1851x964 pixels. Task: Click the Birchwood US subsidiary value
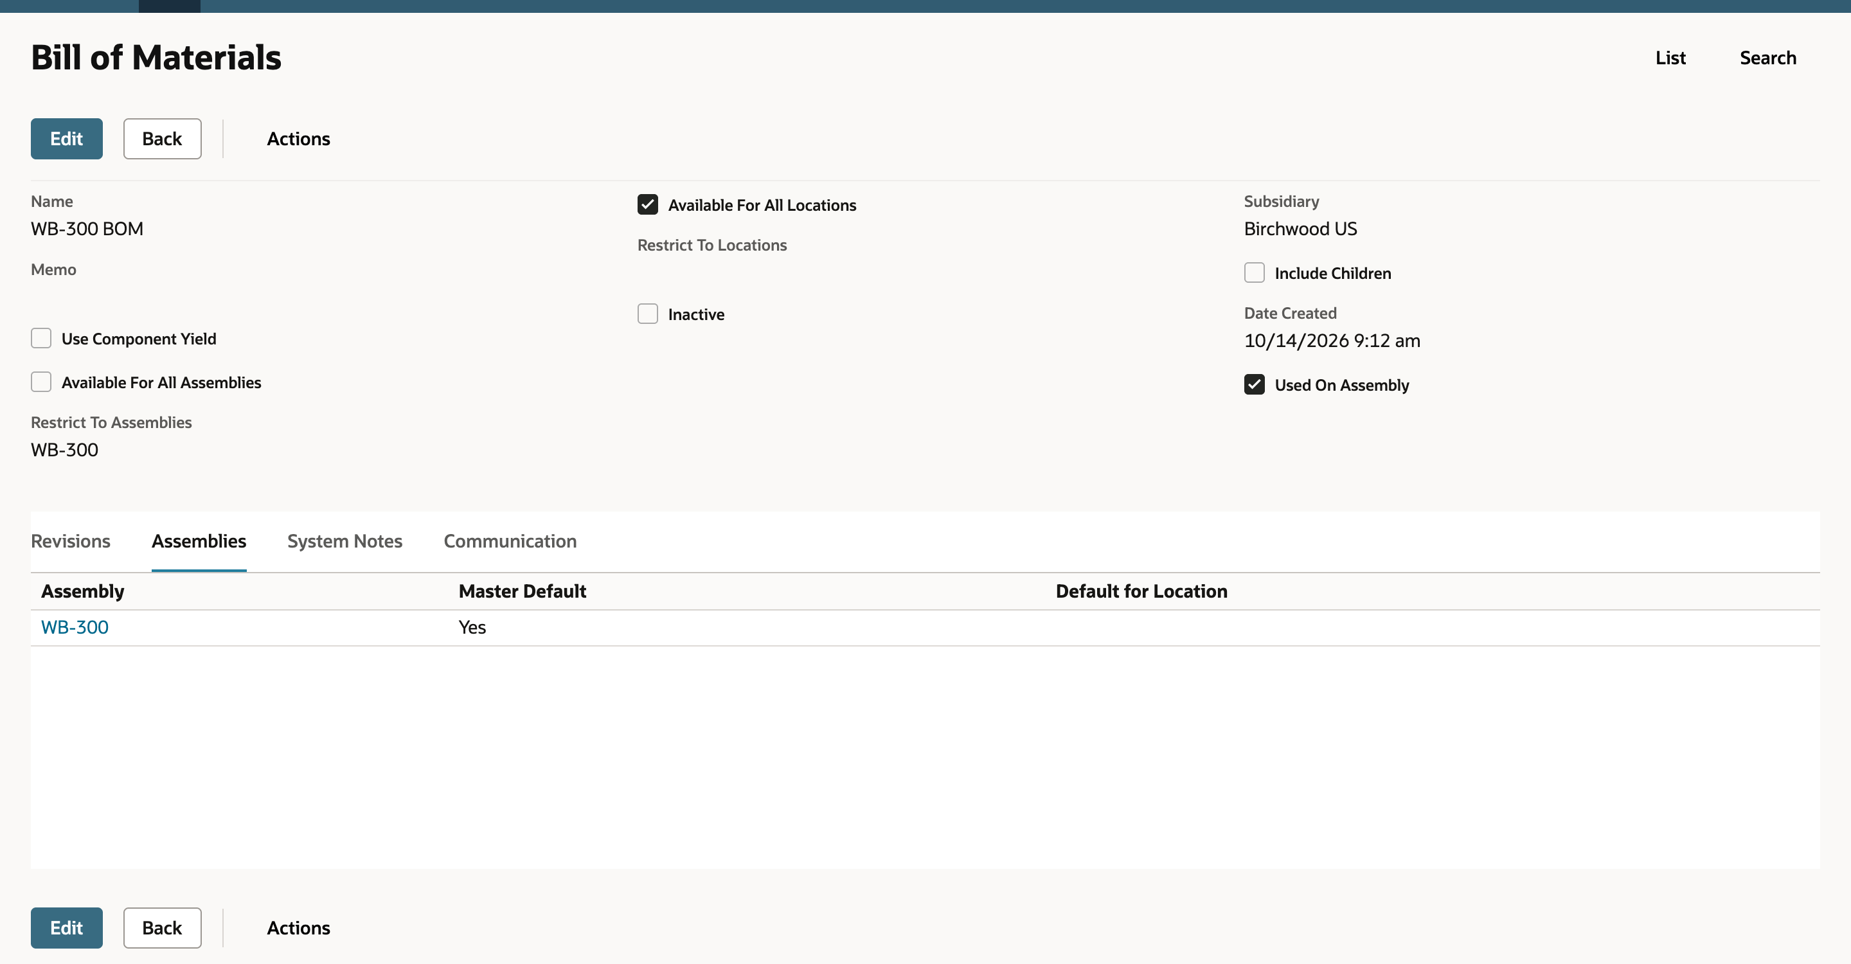point(1300,228)
